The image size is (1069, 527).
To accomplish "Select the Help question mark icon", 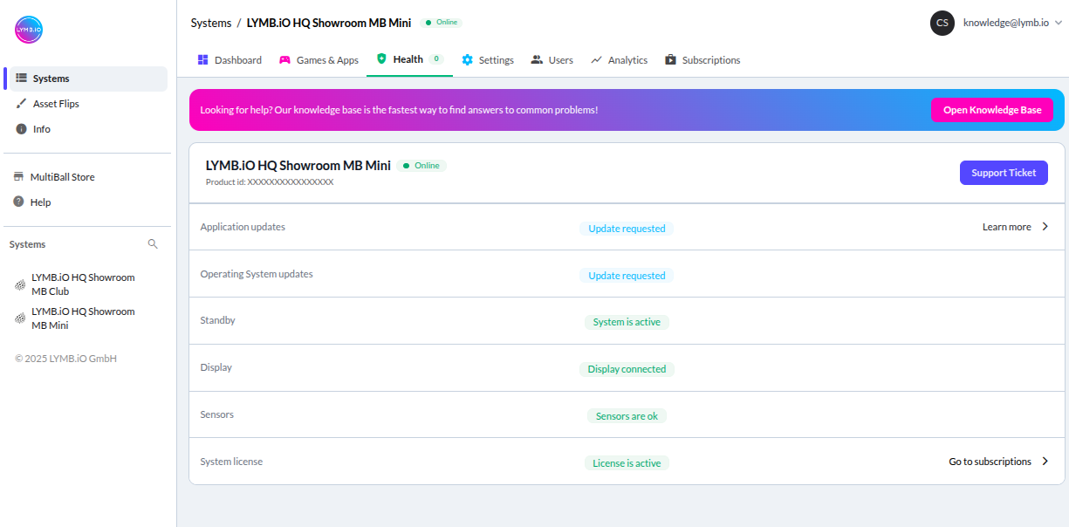I will [x=17, y=202].
